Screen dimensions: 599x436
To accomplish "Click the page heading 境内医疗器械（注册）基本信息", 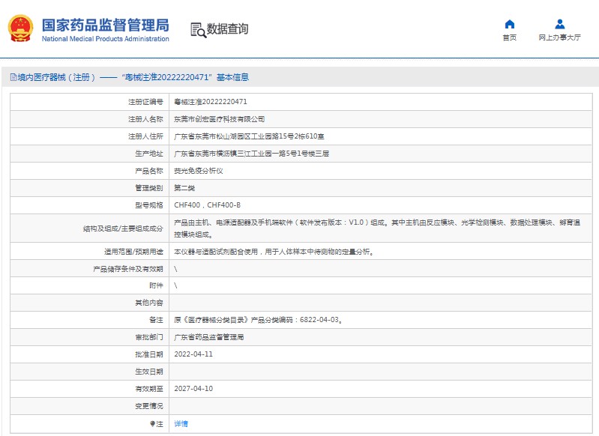I will click(x=133, y=77).
